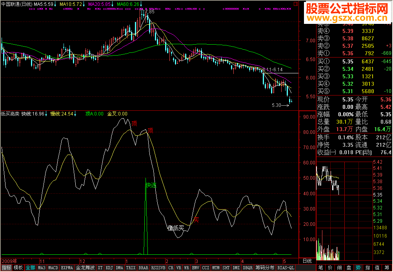
Task: Switch side panel to 细 view
Action: pos(339,268)
